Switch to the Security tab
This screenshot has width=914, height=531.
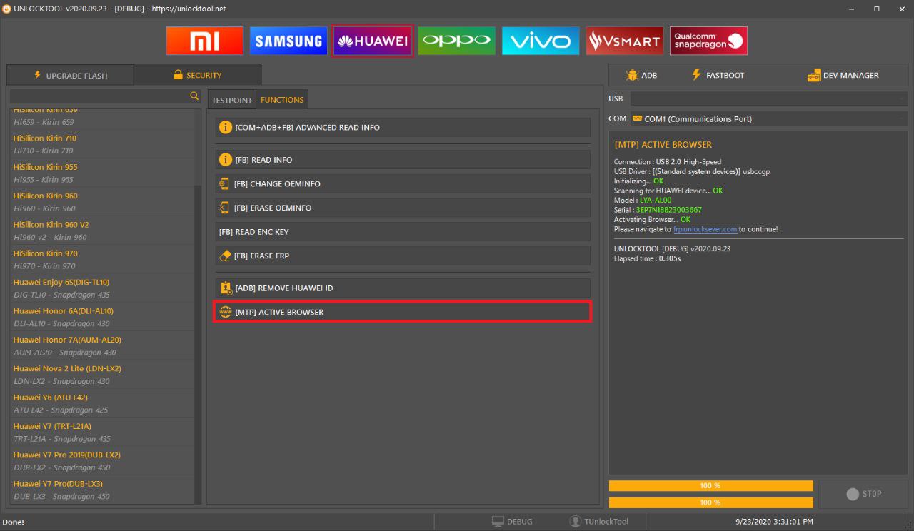(197, 75)
